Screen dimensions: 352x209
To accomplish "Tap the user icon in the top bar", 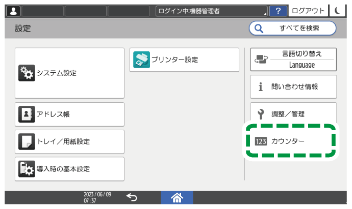I will tap(13, 11).
